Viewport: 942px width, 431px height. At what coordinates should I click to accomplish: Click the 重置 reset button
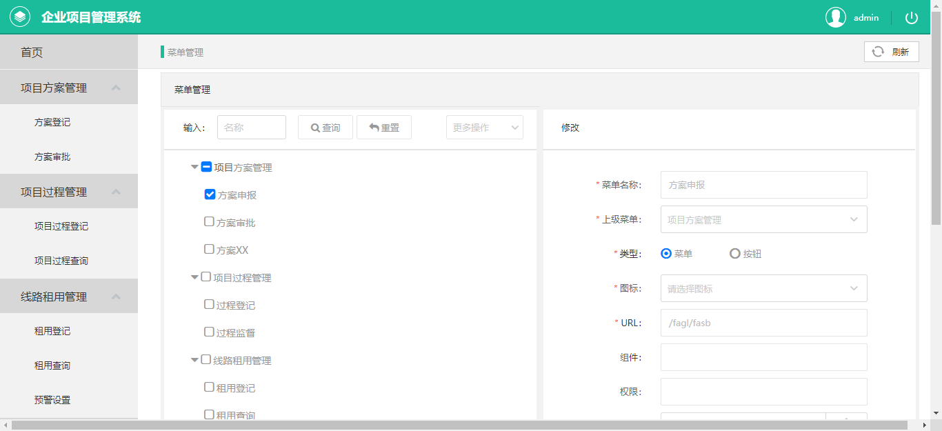(384, 128)
